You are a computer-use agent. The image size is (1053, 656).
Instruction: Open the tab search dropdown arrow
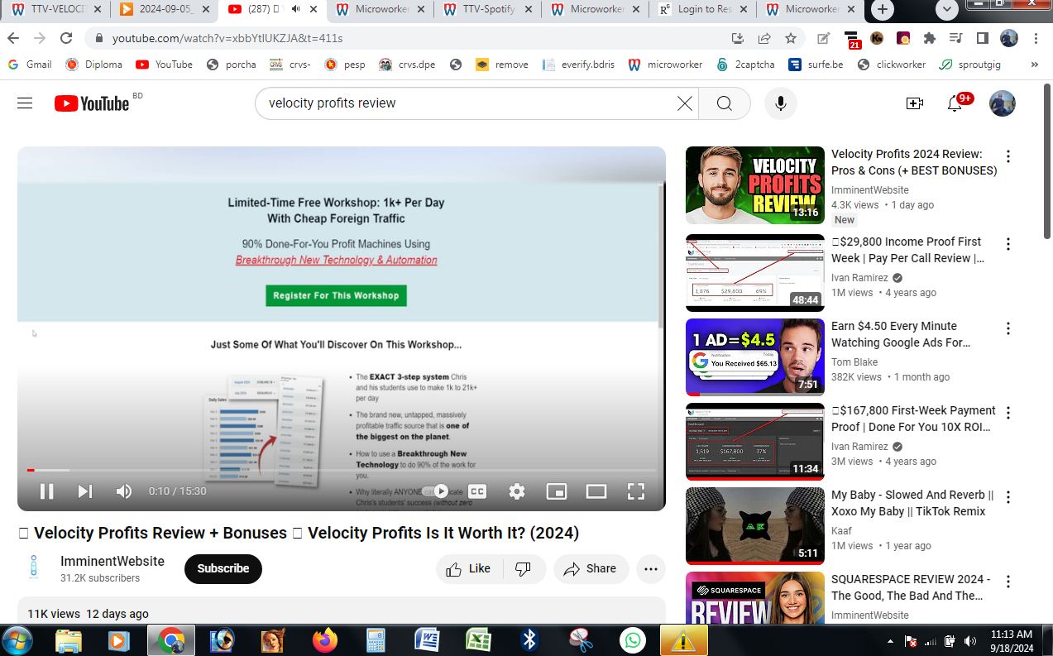coord(947,10)
